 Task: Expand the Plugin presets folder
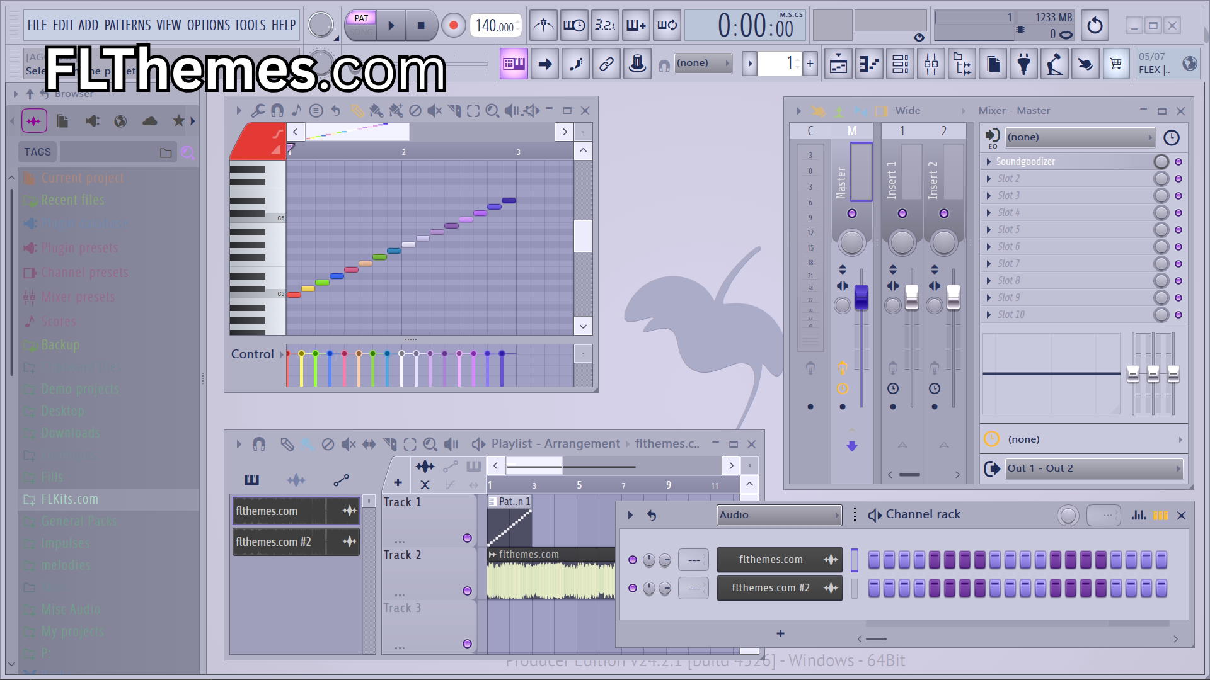[79, 248]
